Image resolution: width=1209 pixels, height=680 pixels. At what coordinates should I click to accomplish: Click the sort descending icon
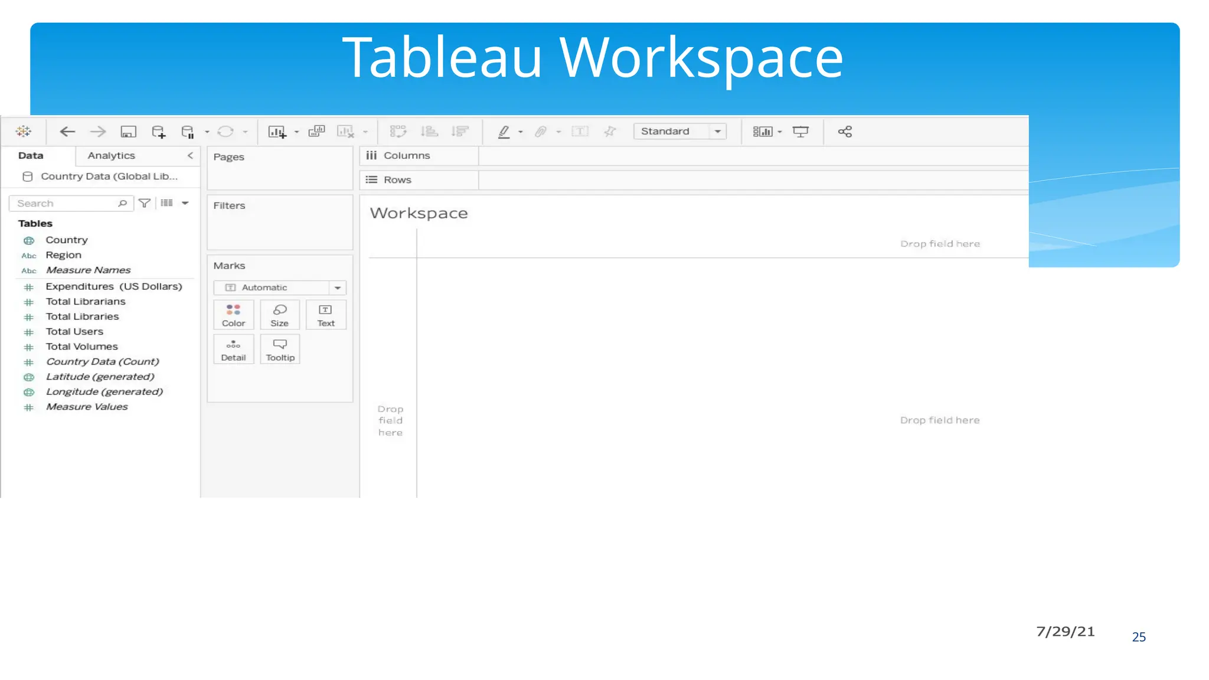[x=460, y=131]
